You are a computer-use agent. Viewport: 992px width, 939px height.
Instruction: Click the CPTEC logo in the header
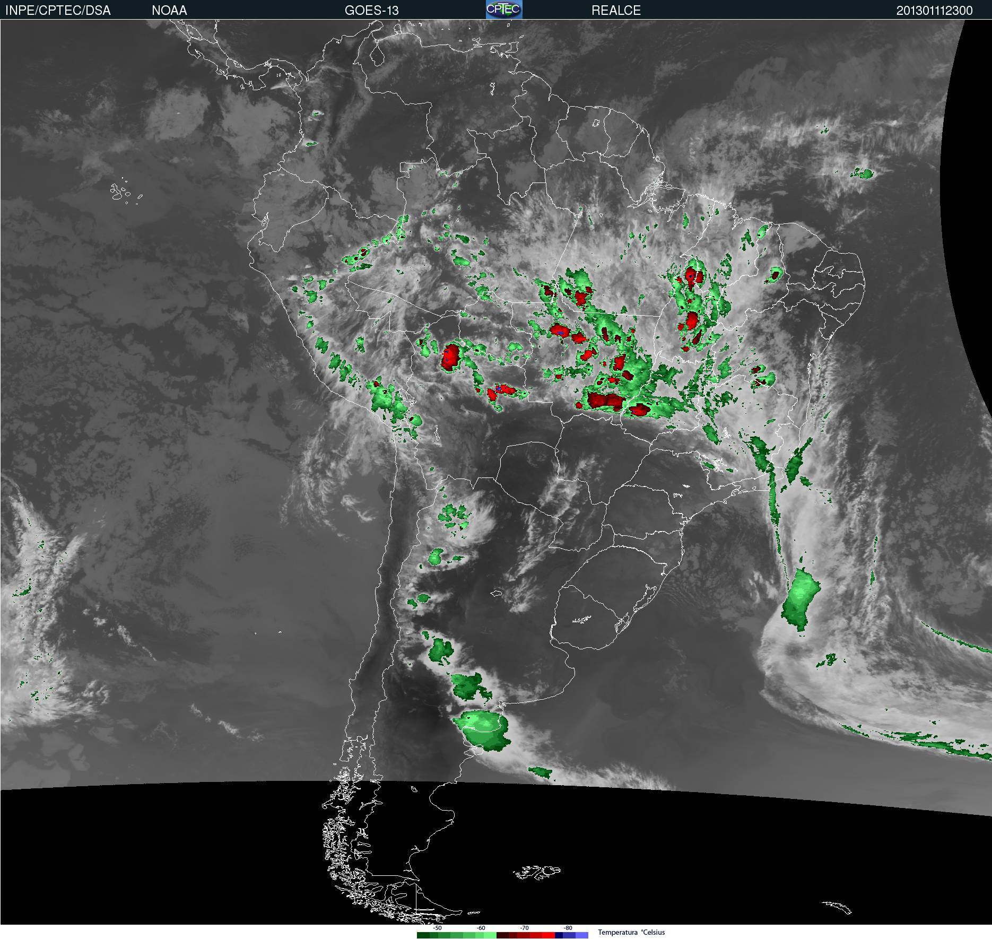[504, 10]
